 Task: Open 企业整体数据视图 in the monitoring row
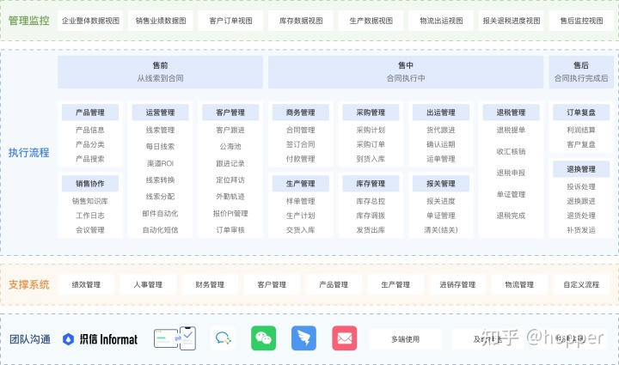[90, 20]
